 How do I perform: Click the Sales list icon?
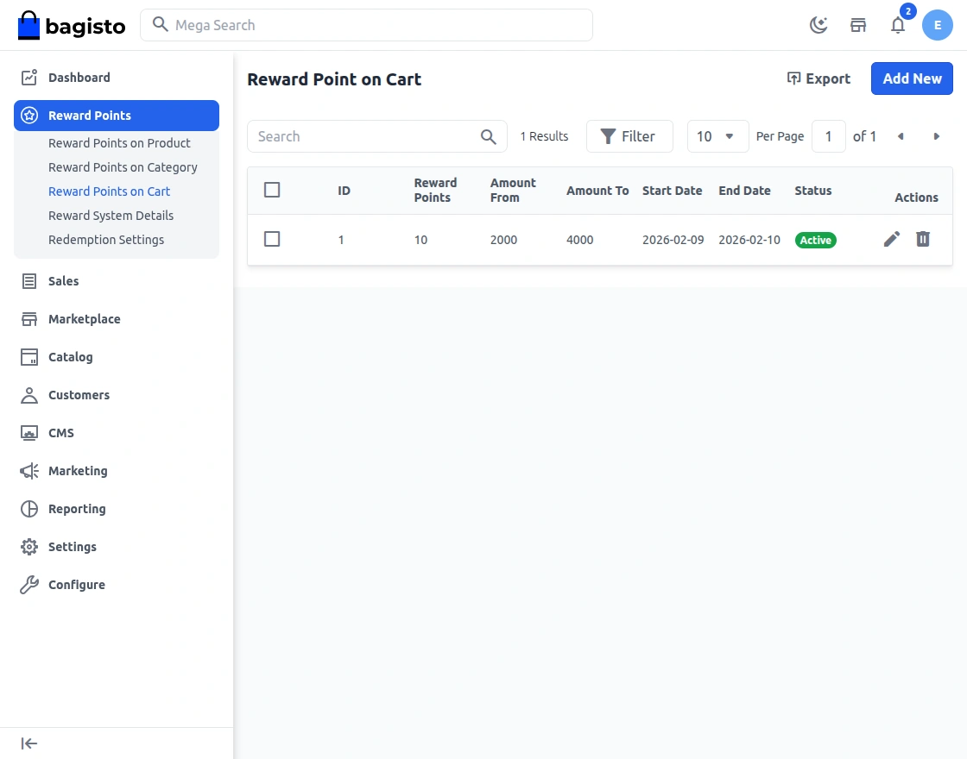[29, 281]
